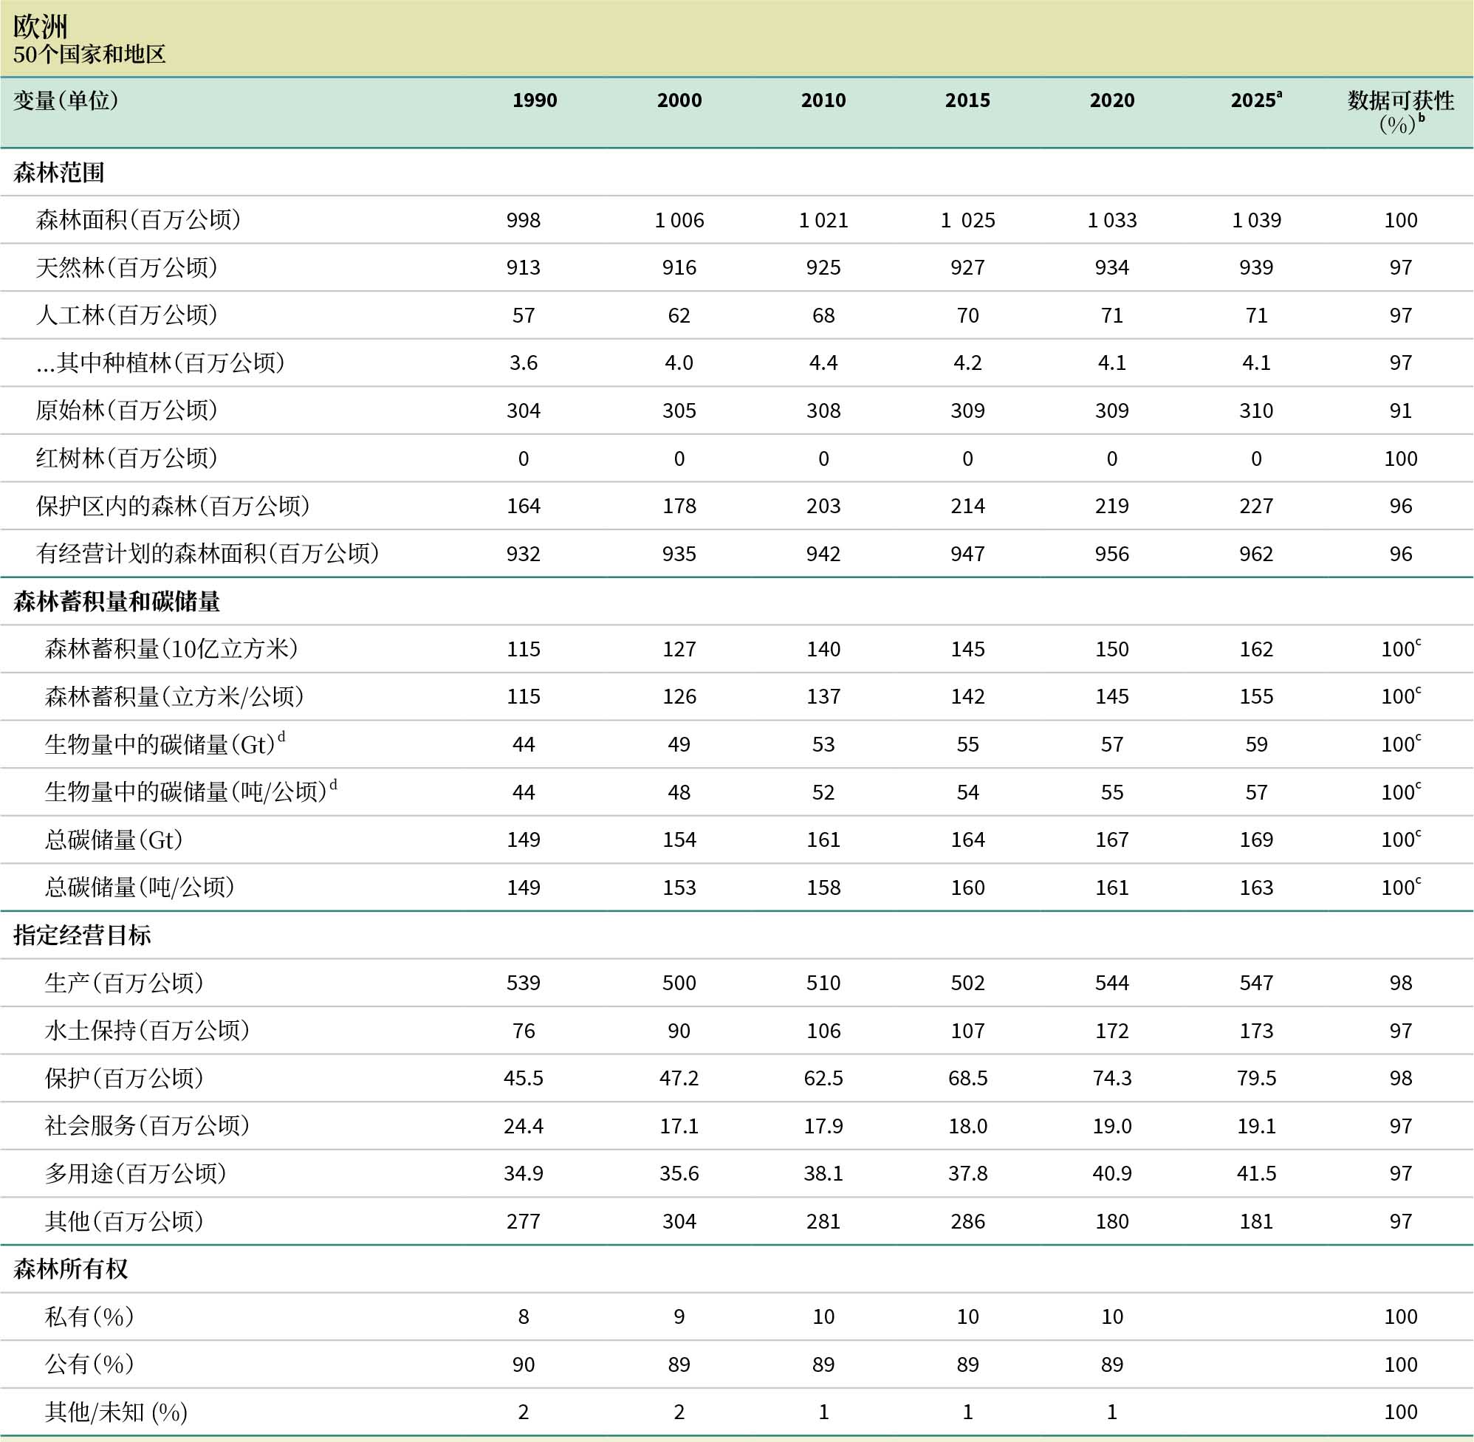Click the 总碳储量(Gt) row label
The image size is (1474, 1442).
(x=114, y=840)
